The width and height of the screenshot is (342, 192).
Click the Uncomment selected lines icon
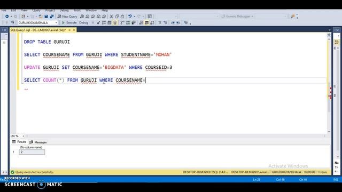click(x=165, y=22)
